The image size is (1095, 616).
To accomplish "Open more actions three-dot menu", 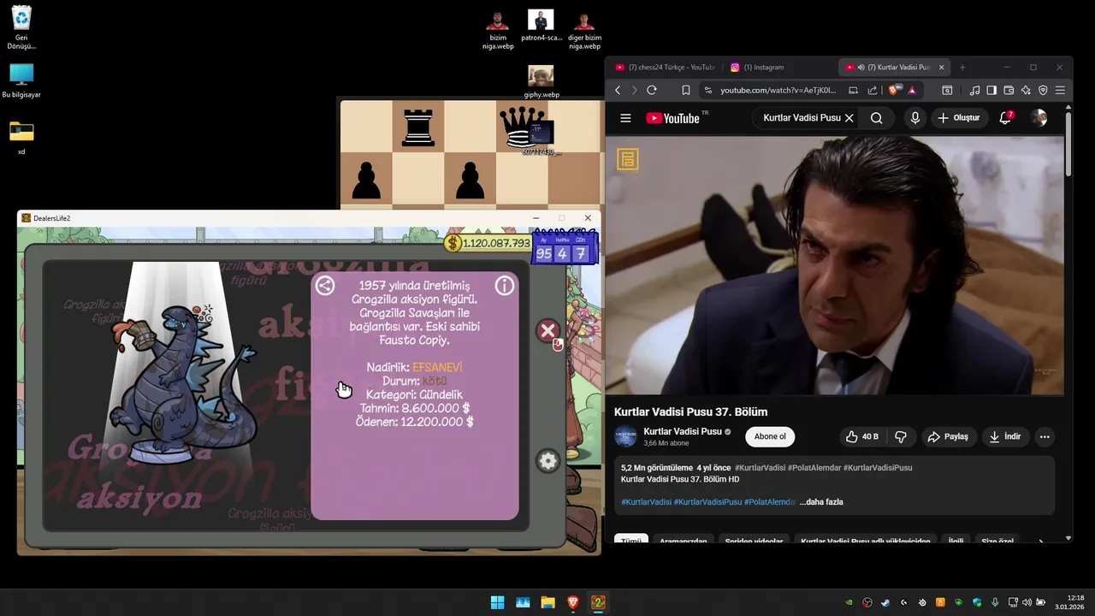I will (1045, 436).
